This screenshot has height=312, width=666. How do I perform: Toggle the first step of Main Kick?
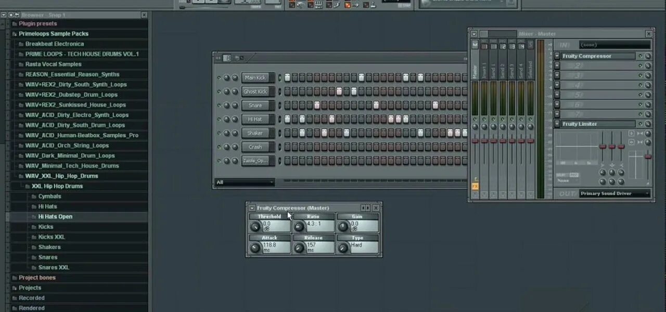(x=287, y=78)
